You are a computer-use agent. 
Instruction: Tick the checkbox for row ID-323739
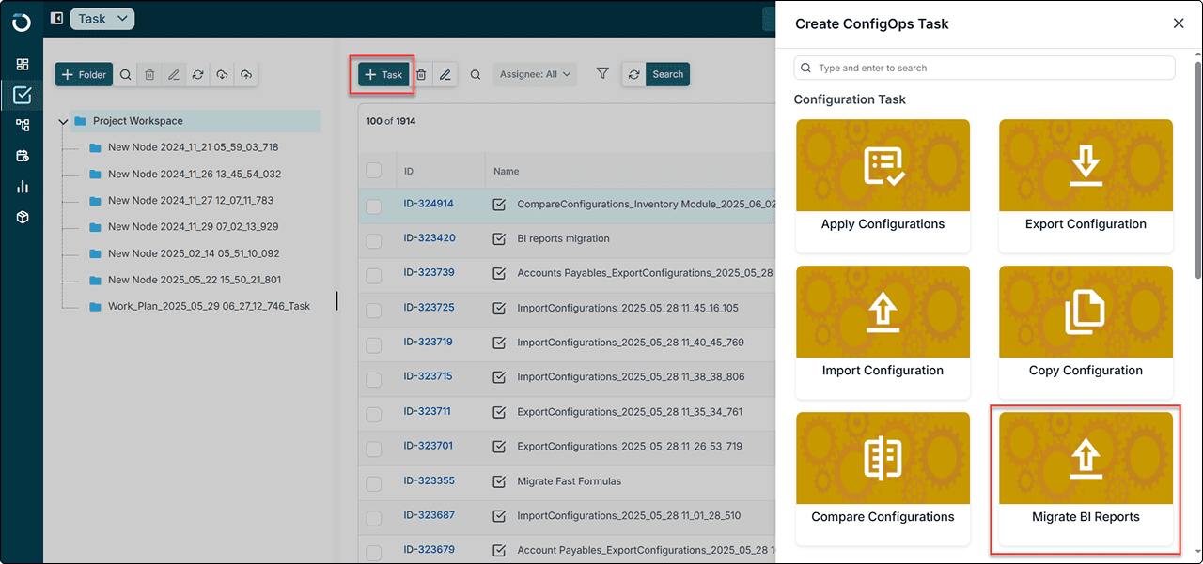click(374, 276)
